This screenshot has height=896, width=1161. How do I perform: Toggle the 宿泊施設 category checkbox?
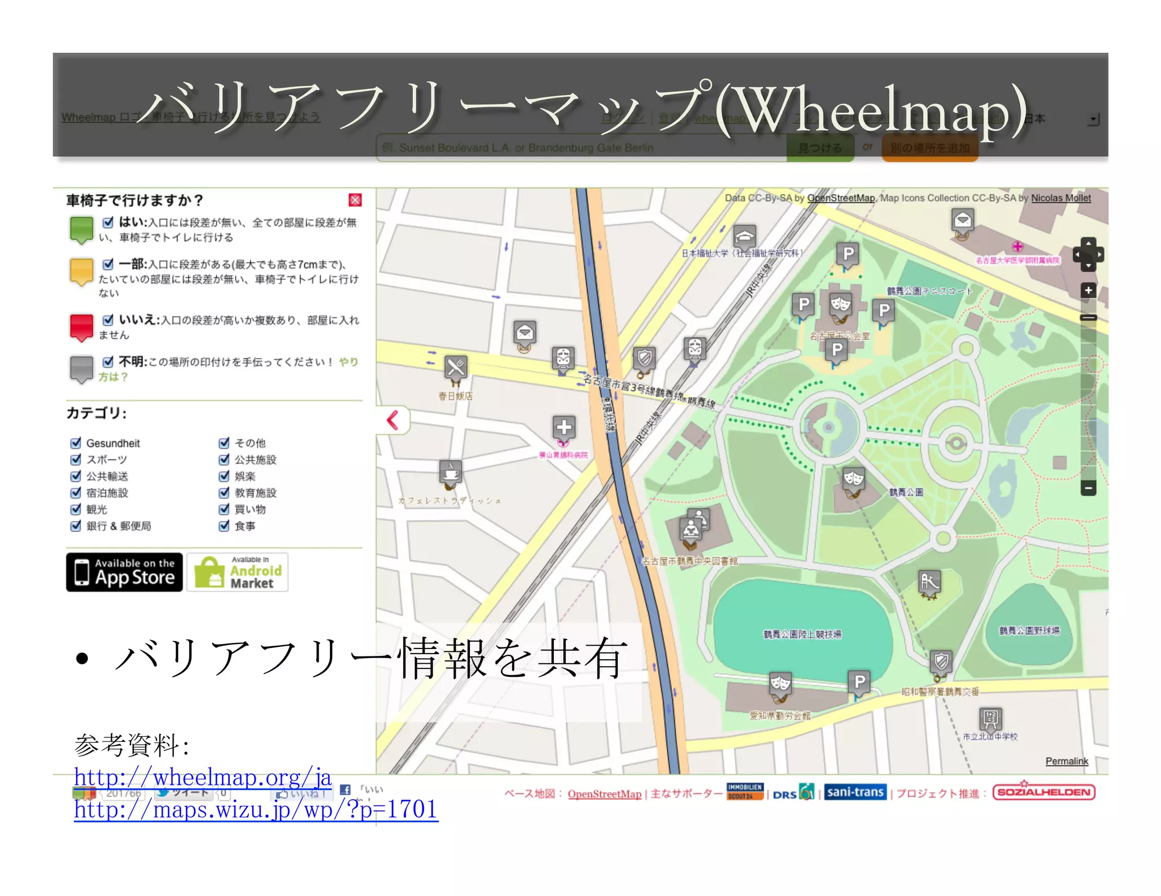(x=75, y=492)
